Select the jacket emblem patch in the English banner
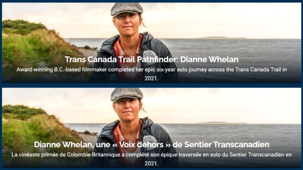Screen dimensions: 303x170 click(150, 56)
